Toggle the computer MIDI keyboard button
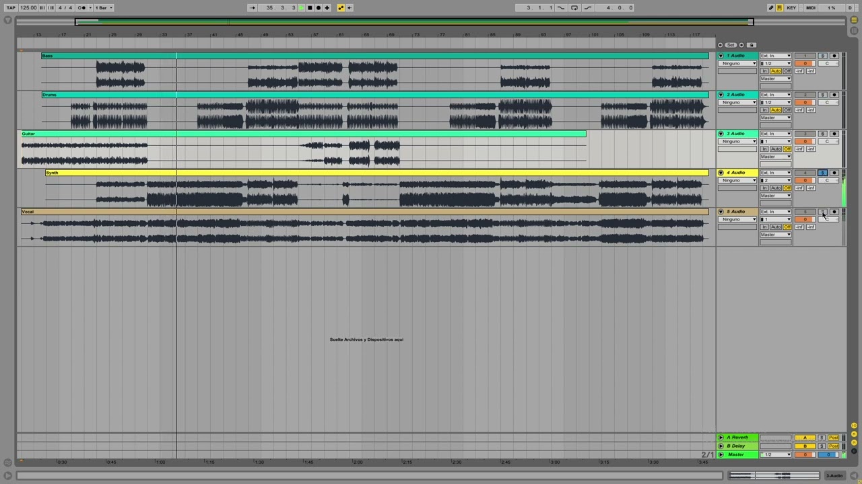The height and width of the screenshot is (484, 862). pos(780,7)
